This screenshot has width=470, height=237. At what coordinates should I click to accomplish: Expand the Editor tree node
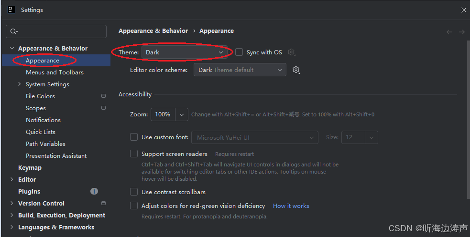(12, 179)
